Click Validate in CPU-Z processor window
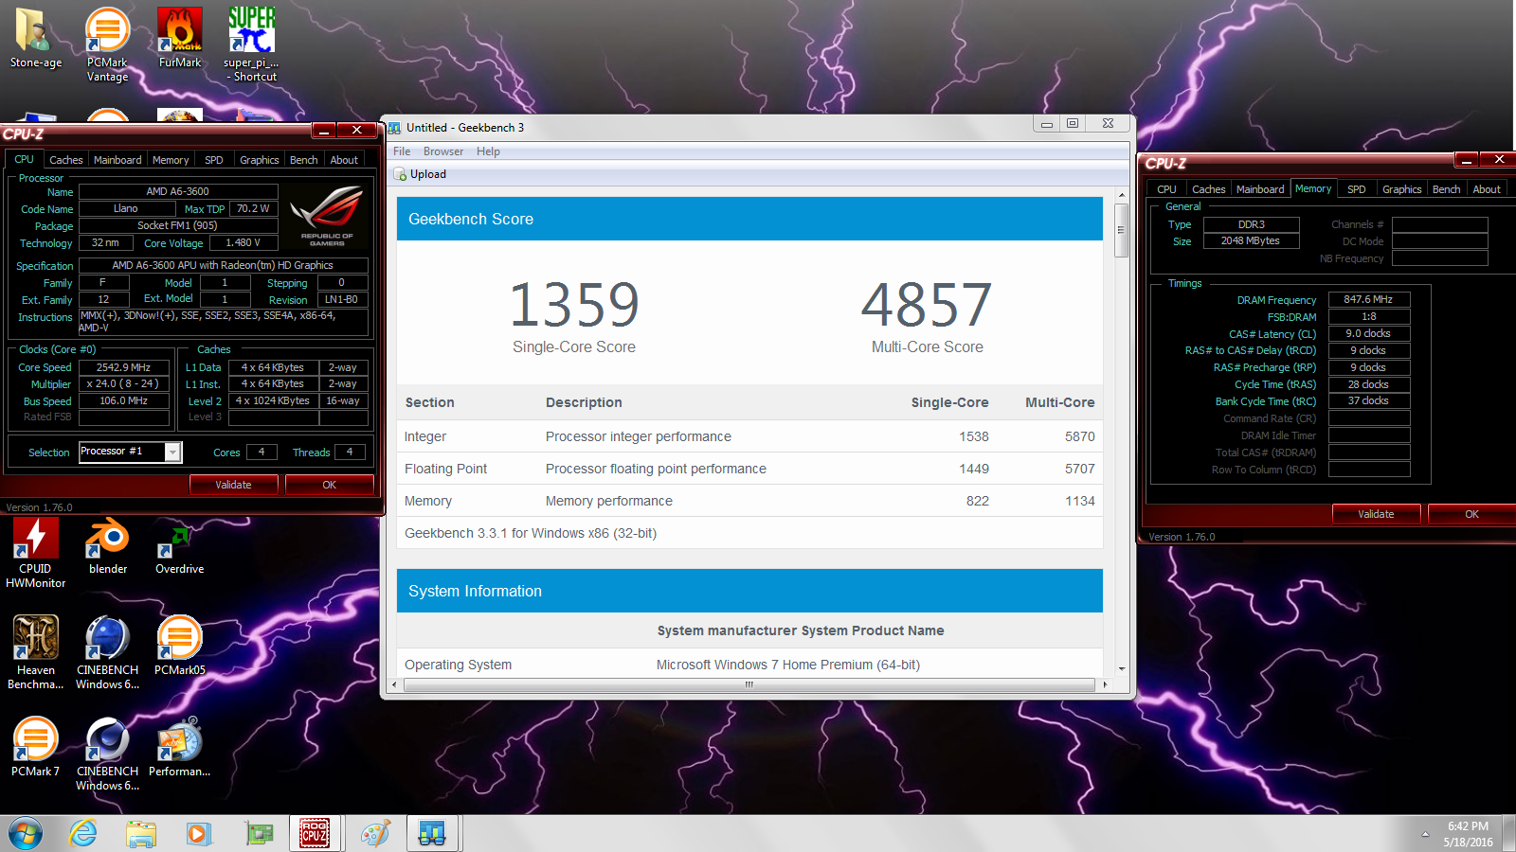The height and width of the screenshot is (852, 1516). pos(233,485)
